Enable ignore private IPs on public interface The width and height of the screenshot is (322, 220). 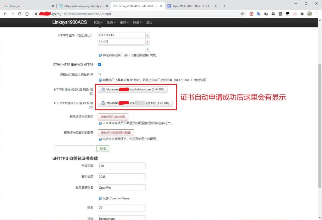(99, 75)
